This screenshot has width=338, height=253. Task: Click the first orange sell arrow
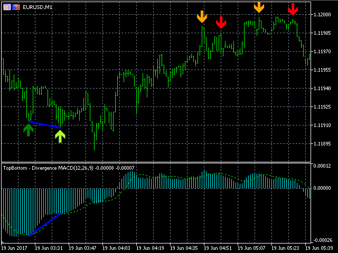pyautogui.click(x=202, y=17)
